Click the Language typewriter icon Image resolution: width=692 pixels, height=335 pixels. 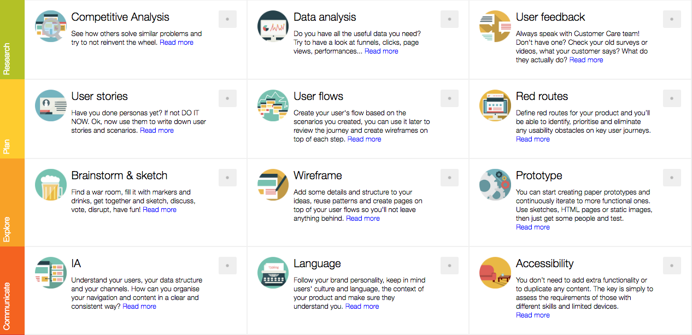click(273, 273)
